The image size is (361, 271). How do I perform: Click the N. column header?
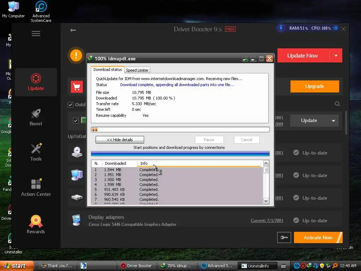[97, 163]
